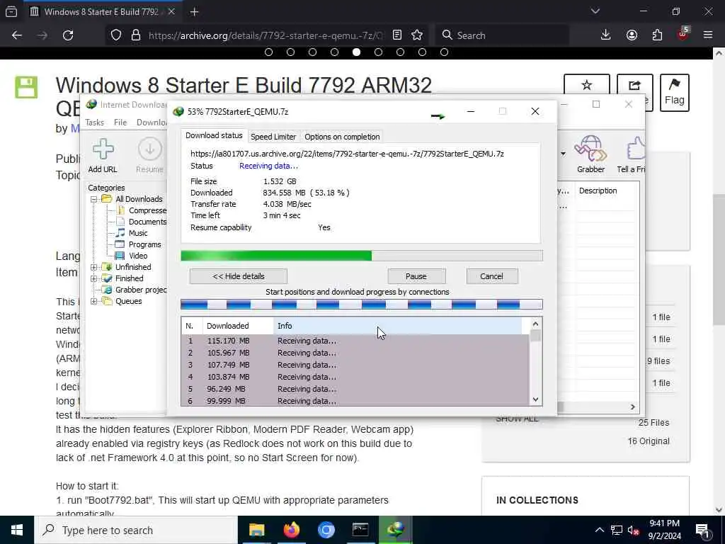Select the fifth carousel dot indicator
The width and height of the screenshot is (725, 544).
click(x=356, y=52)
